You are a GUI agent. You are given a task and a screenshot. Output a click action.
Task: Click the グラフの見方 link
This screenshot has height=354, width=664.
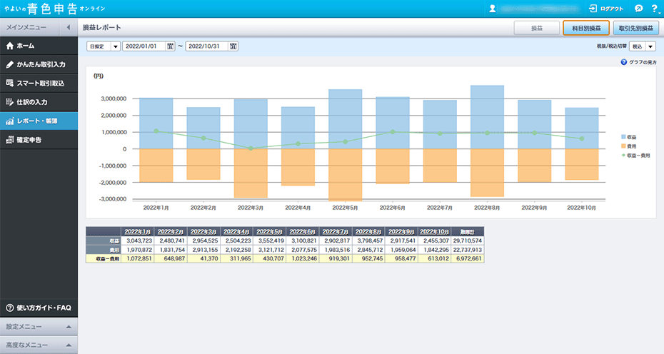643,62
